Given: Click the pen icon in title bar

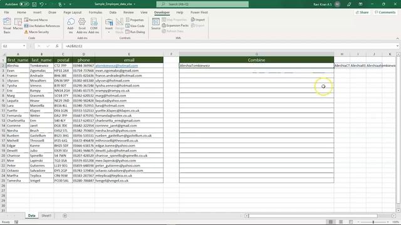Looking at the screenshot, I should (x=349, y=4).
